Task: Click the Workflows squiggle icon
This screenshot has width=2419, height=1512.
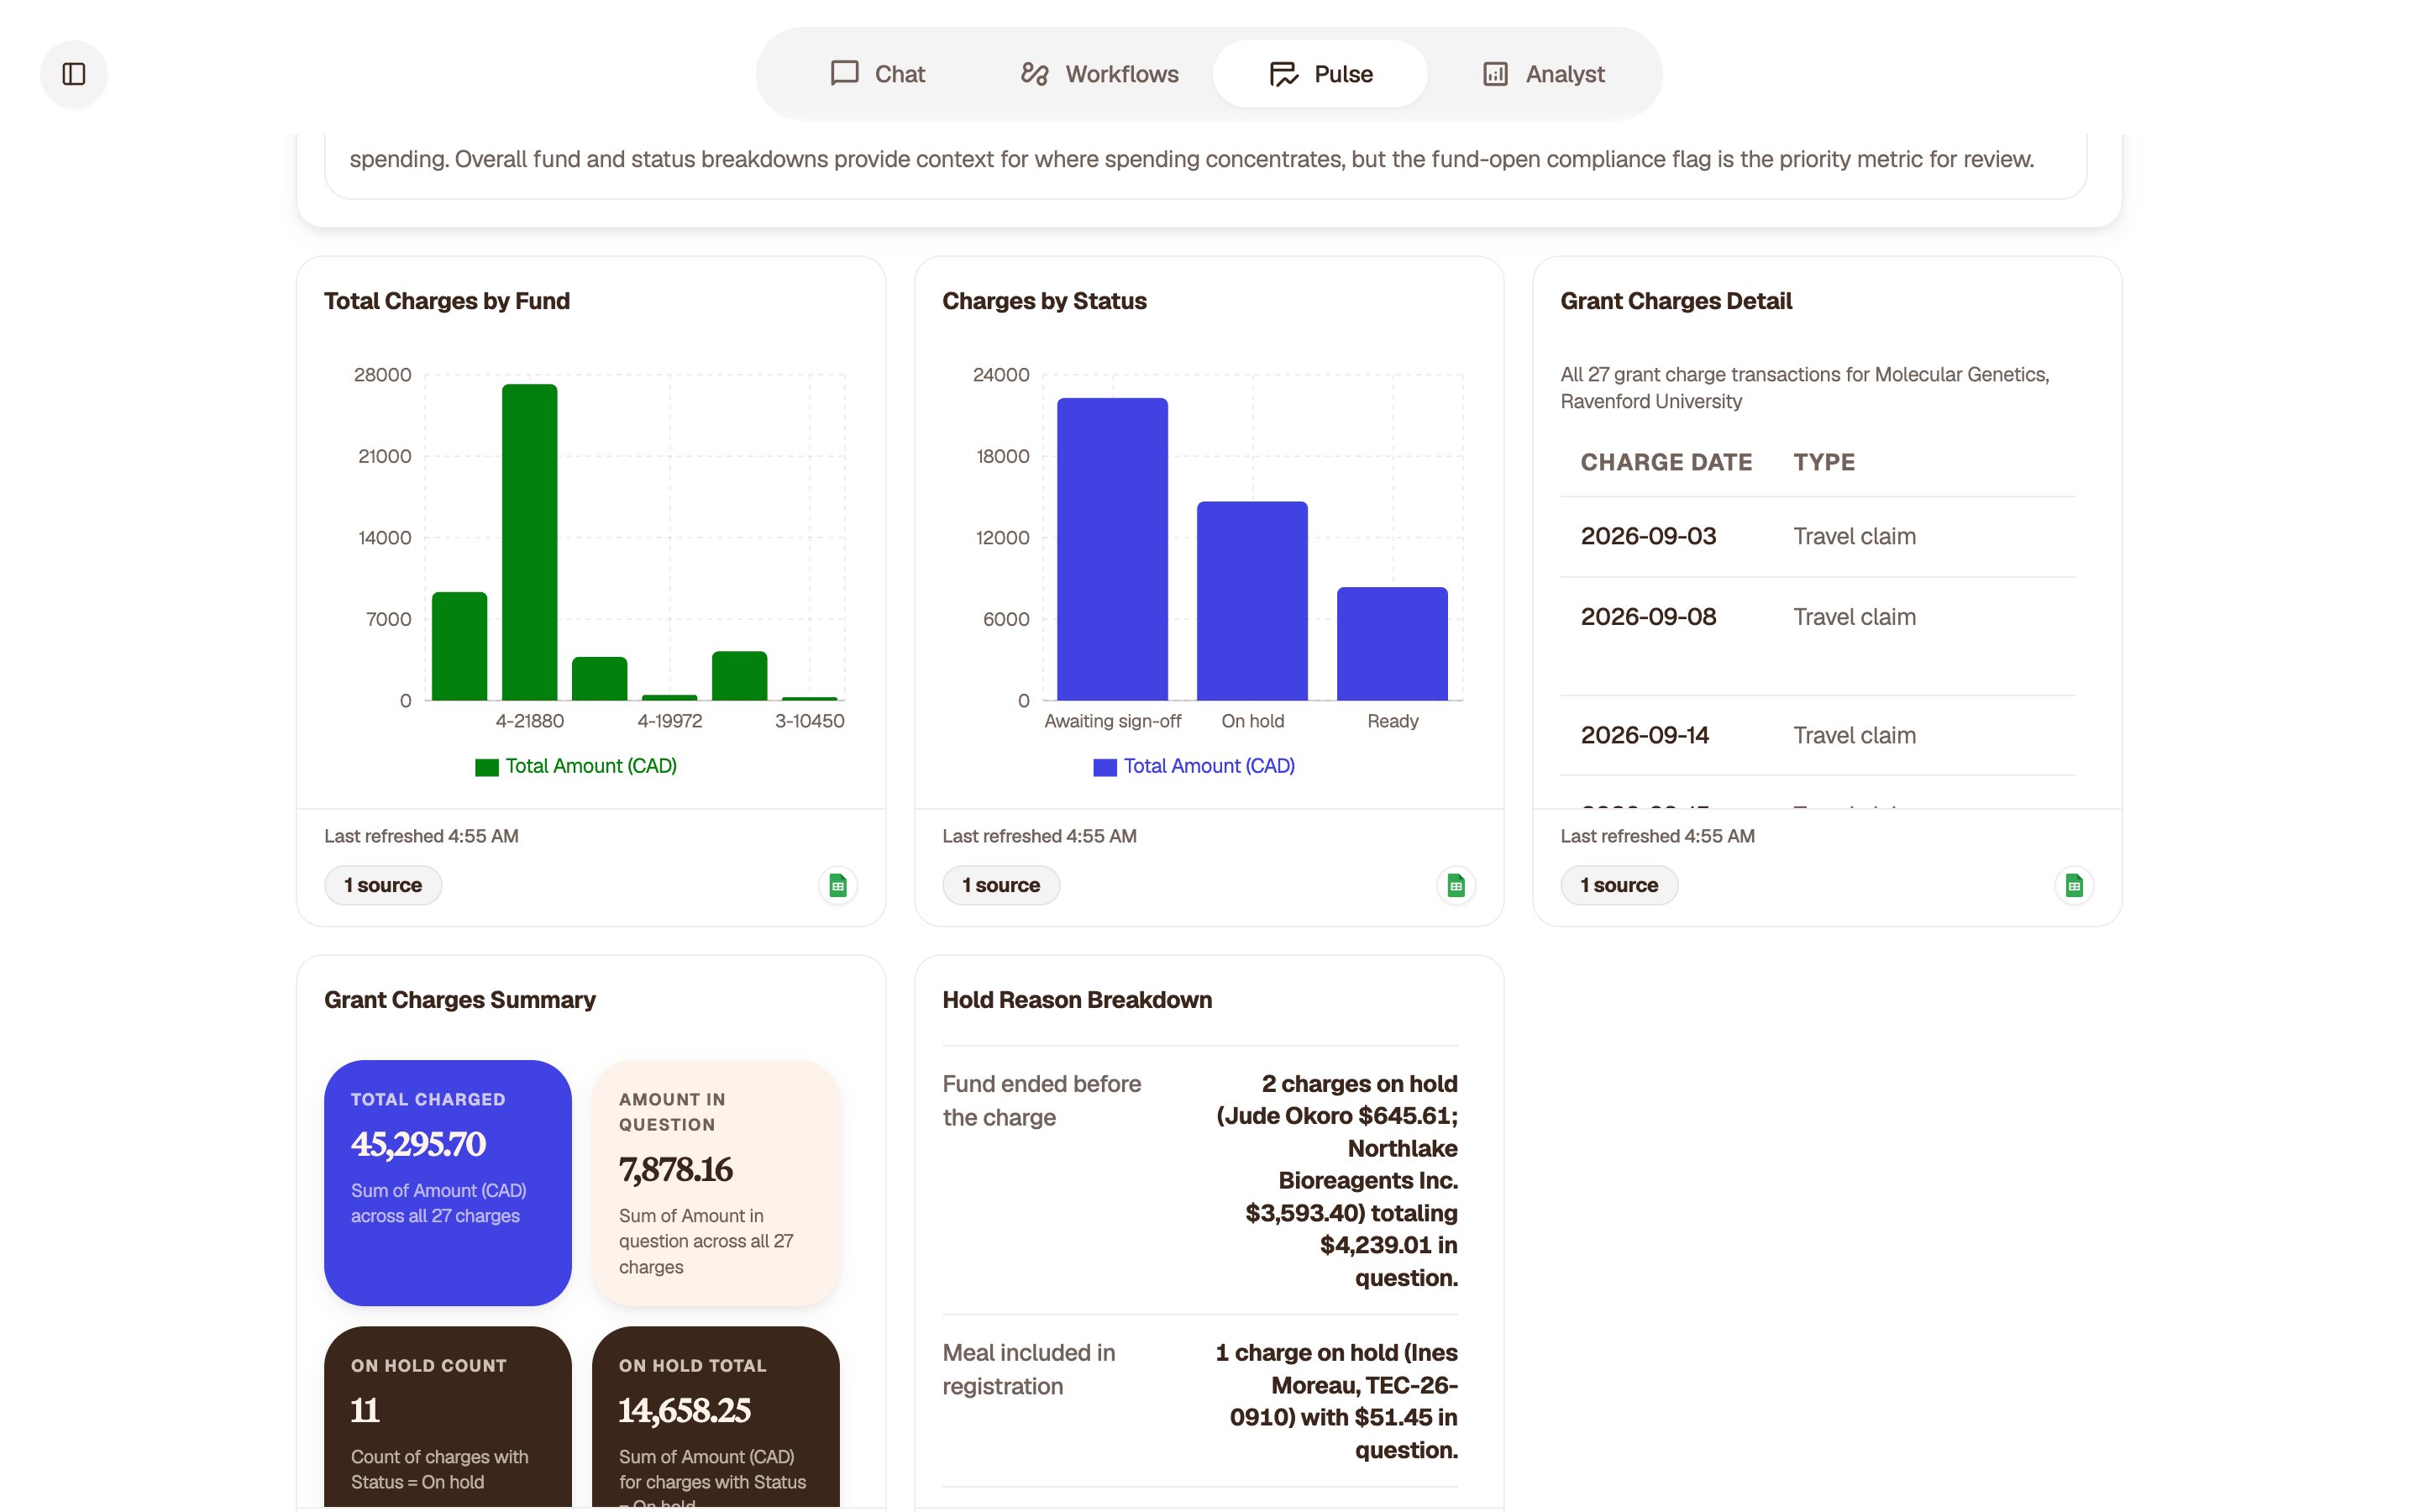Action: click(x=1035, y=74)
